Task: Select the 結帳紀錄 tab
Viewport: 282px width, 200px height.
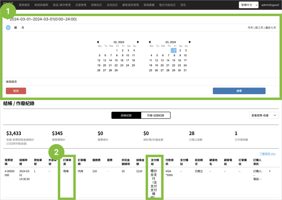Action: tap(126, 116)
